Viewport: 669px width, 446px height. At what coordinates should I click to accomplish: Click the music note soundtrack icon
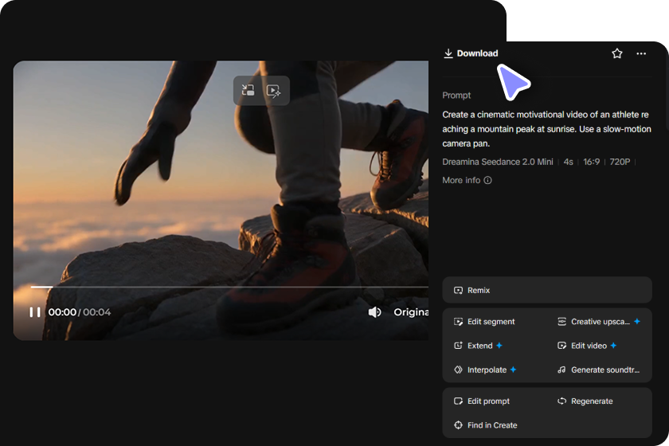click(x=561, y=370)
